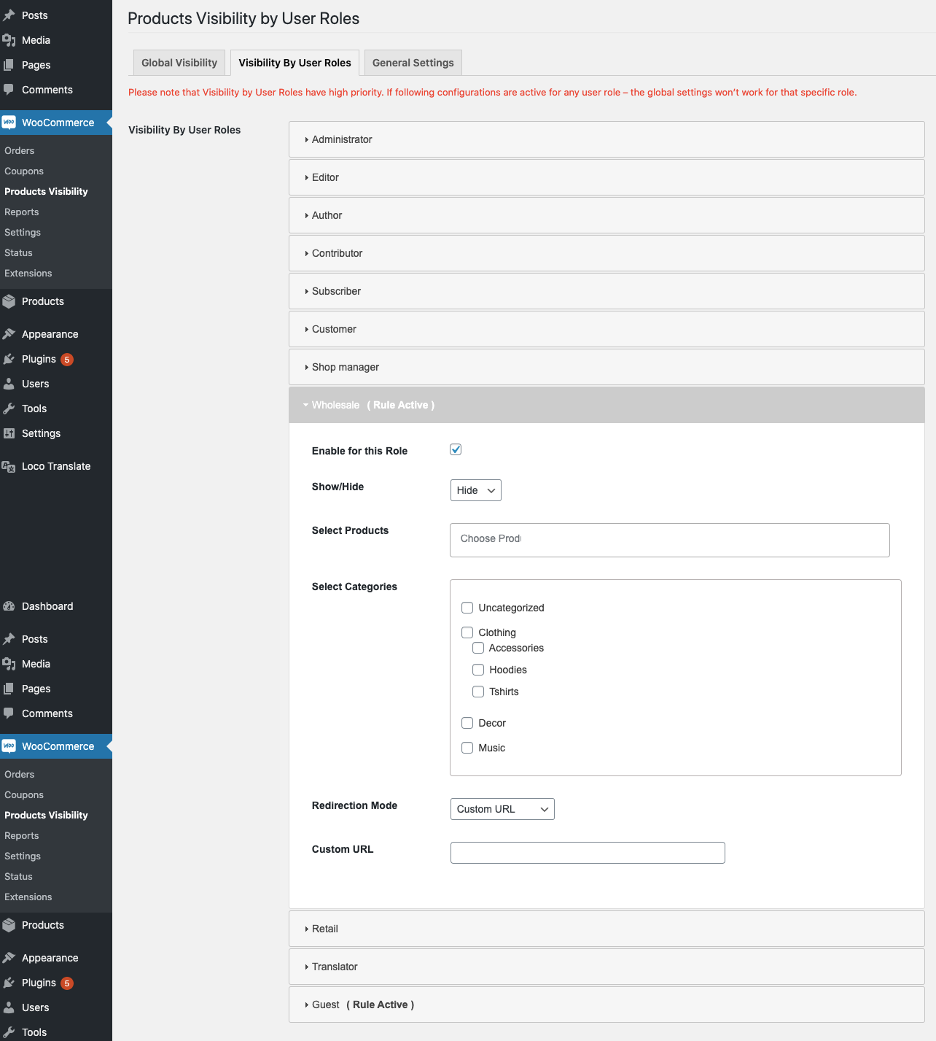Open the Redirection Mode dropdown
Image resolution: width=936 pixels, height=1041 pixels.
tap(502, 808)
